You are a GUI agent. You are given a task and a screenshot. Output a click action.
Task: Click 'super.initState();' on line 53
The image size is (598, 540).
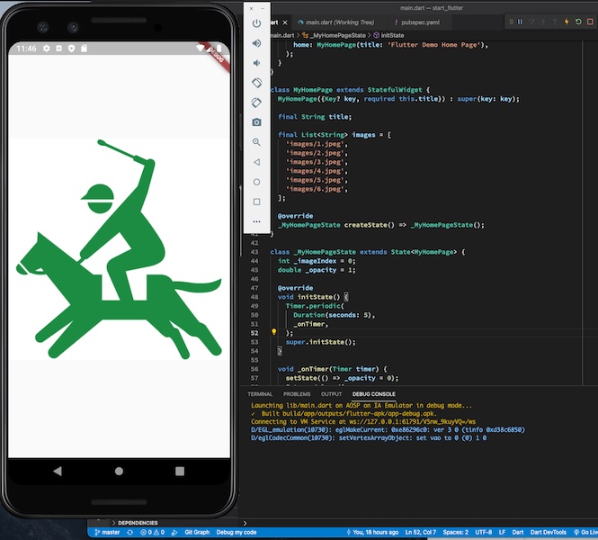(x=320, y=342)
